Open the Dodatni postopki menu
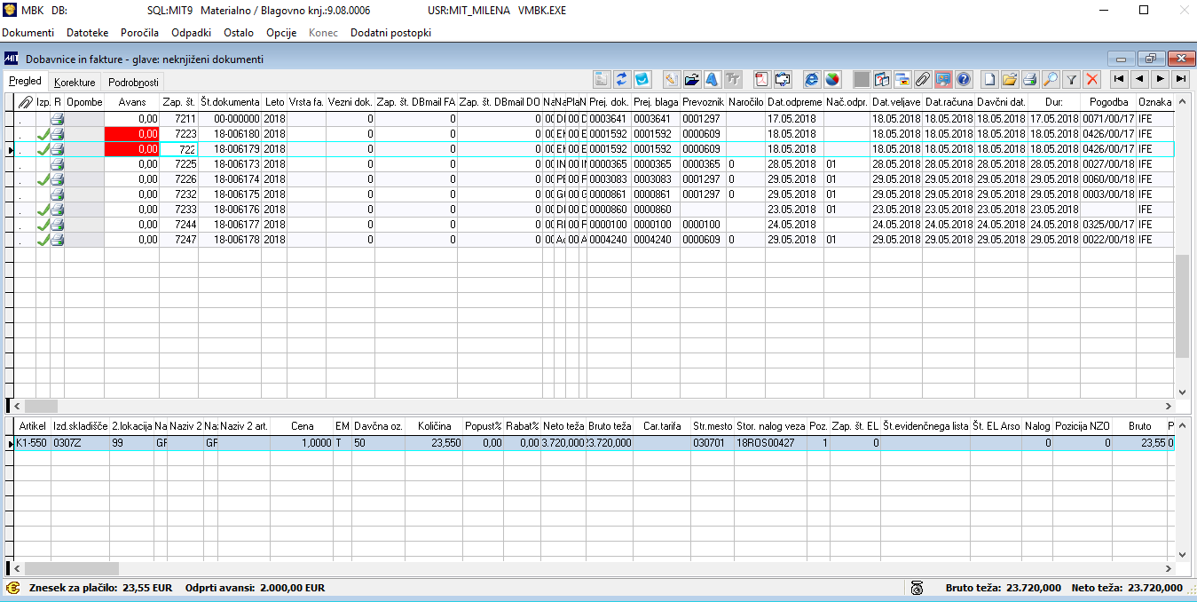Screen dimensions: 1197x602 (x=390, y=33)
